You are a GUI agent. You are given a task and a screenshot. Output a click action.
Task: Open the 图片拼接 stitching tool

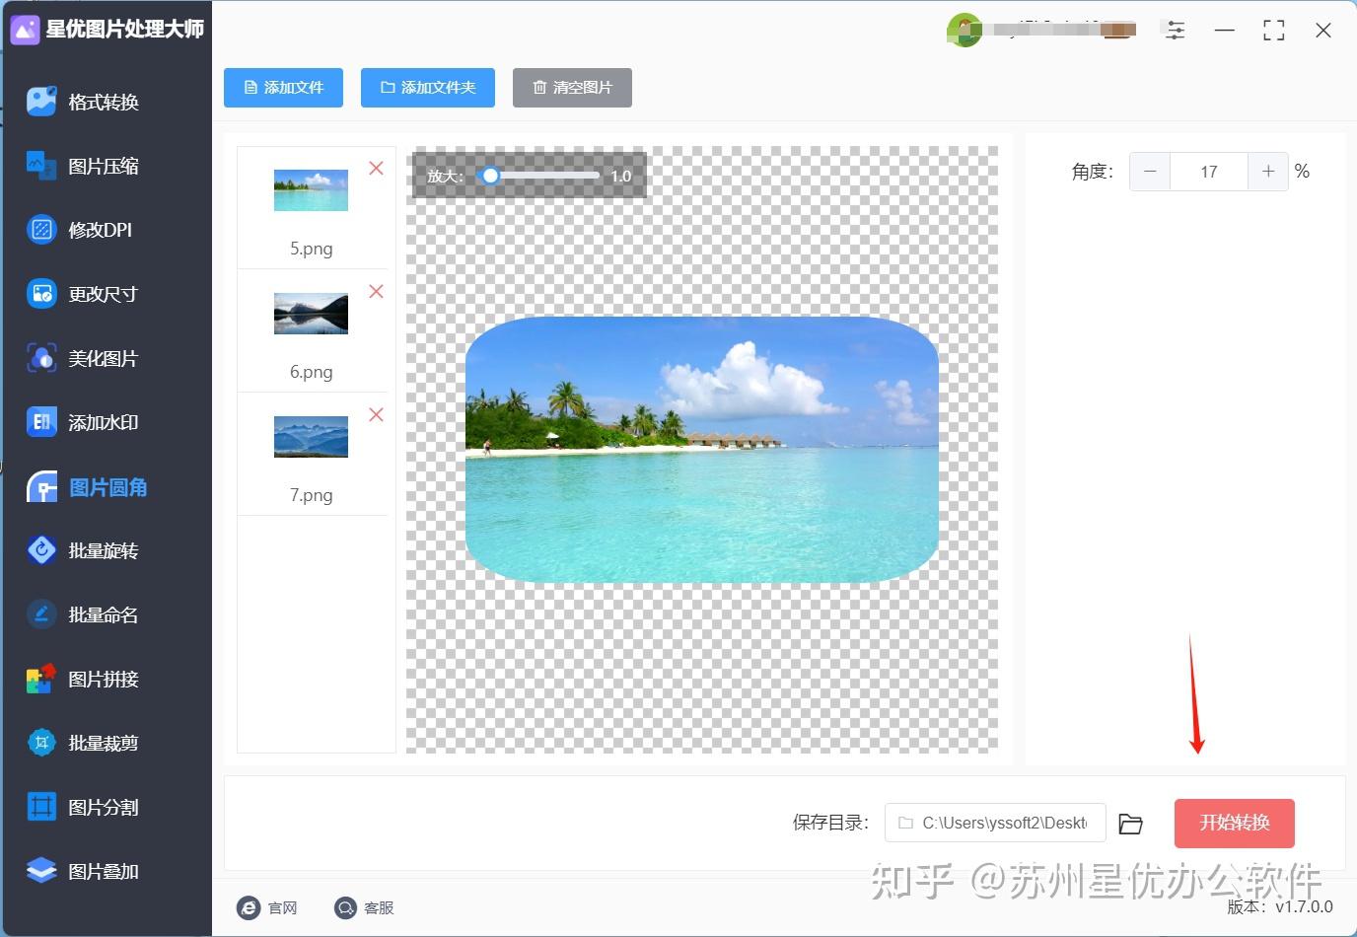pos(100,679)
